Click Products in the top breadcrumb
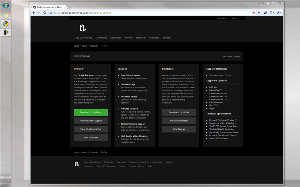This screenshot has height=187, width=300. pos(94,46)
